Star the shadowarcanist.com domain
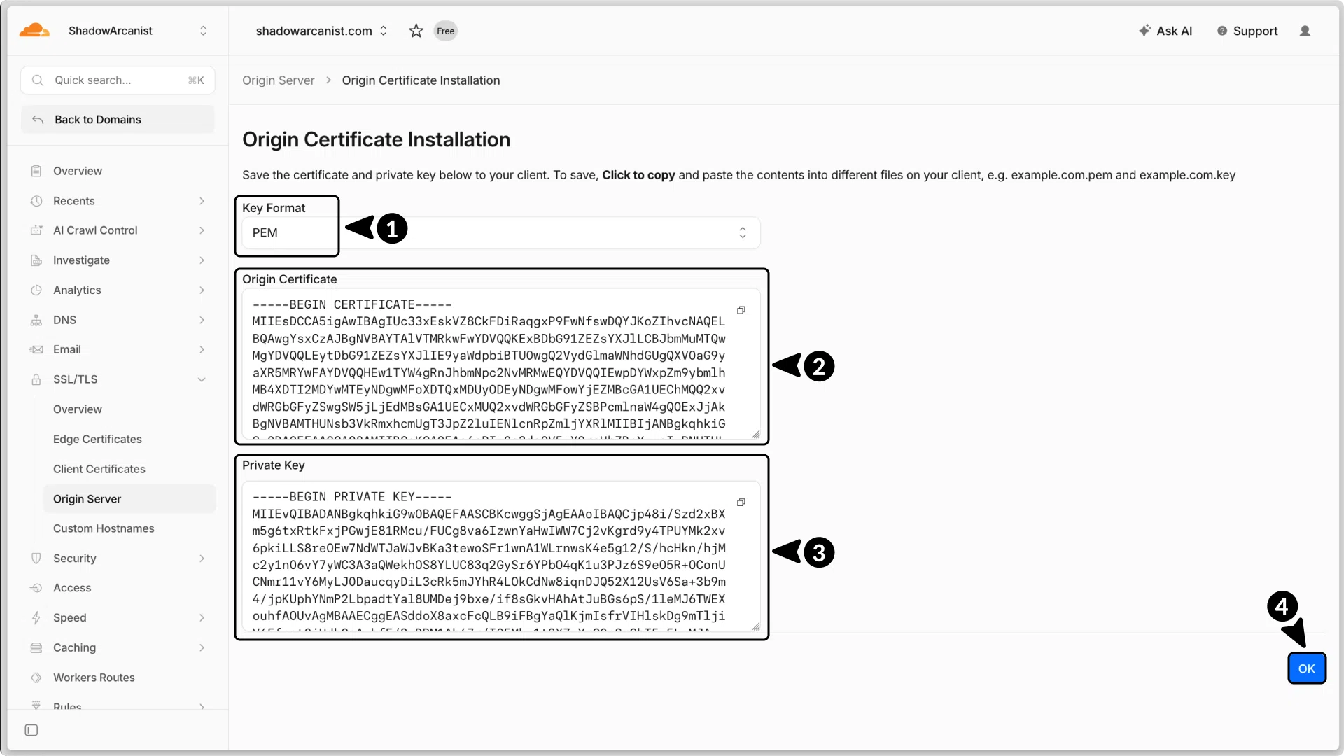Screen dimensions: 1344x756 coord(416,31)
